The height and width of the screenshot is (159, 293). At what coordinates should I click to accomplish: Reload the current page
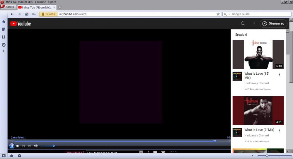coord(27,14)
